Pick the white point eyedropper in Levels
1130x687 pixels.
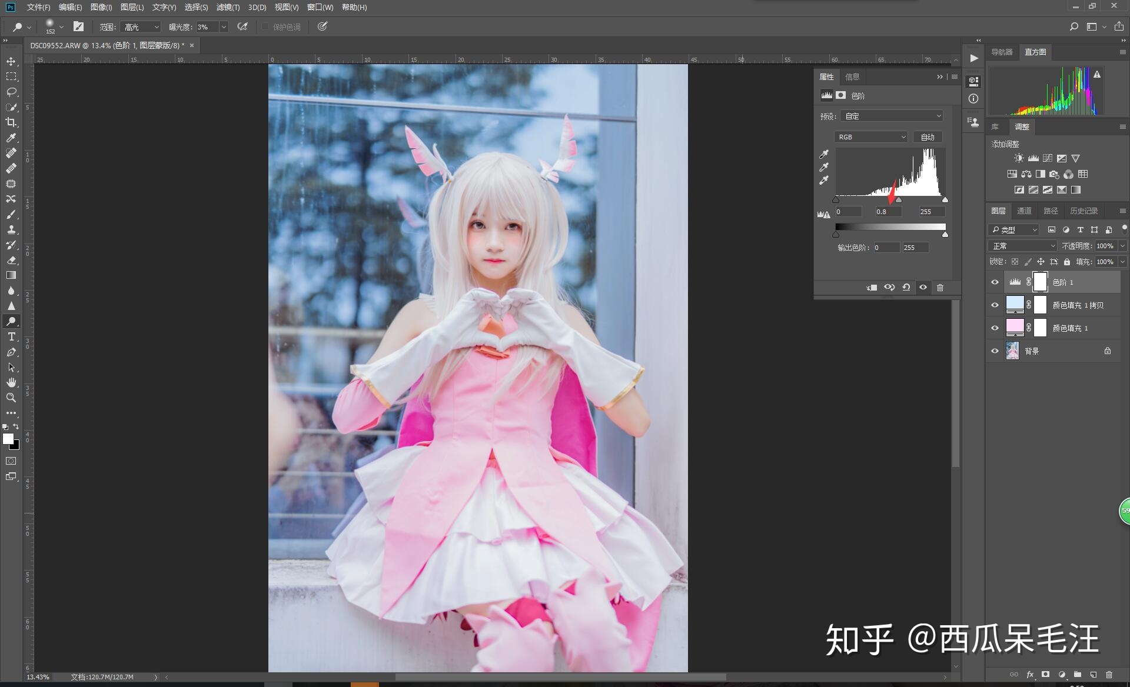click(x=824, y=180)
